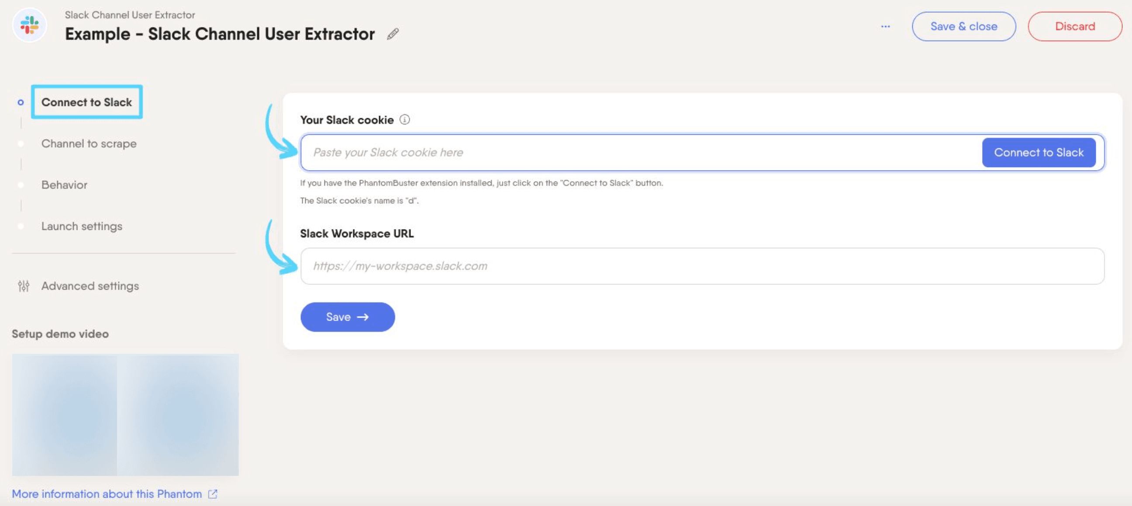The width and height of the screenshot is (1132, 506).
Task: Click the 'Slack Workspace URL' label
Action: pos(357,233)
